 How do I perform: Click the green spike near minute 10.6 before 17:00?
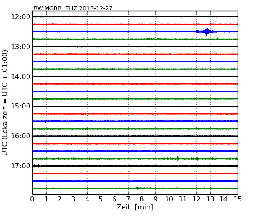point(178,158)
